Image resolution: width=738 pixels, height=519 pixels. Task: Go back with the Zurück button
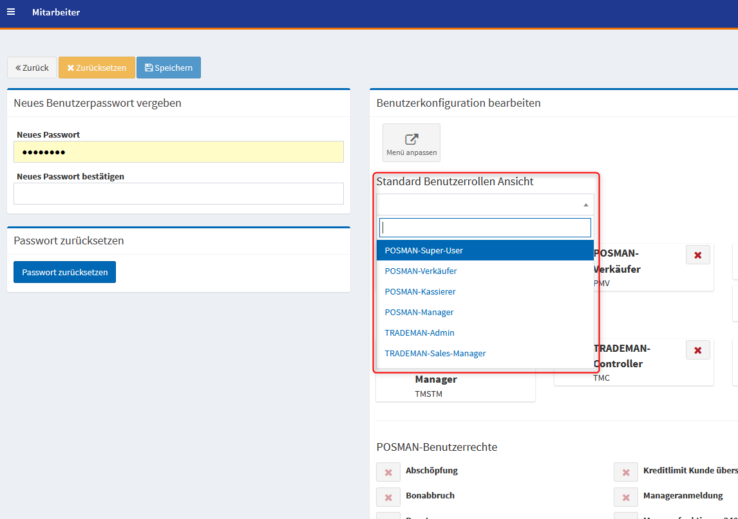point(32,68)
